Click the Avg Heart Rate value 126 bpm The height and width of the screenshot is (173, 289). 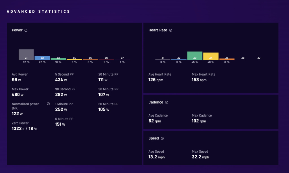(x=156, y=80)
